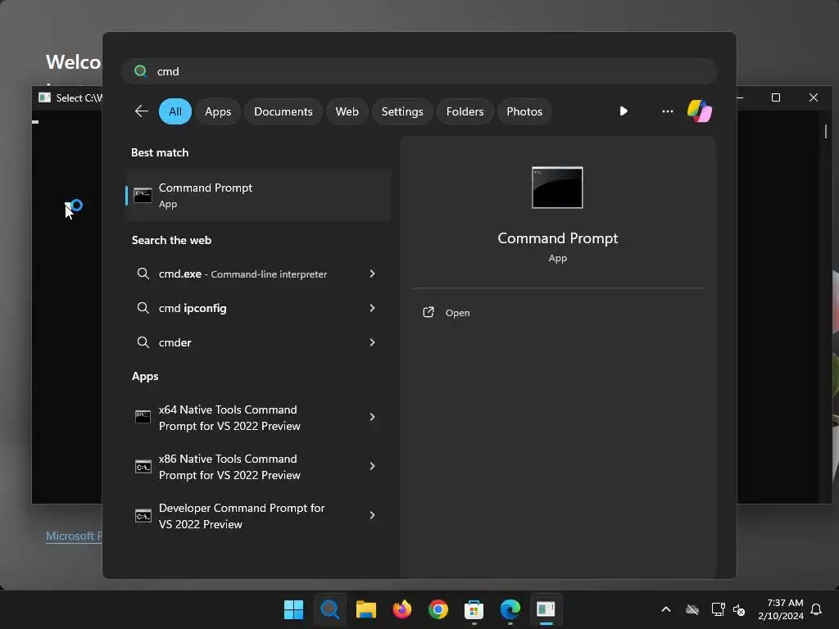This screenshot has width=839, height=629.
Task: Open Command Prompt best match result
Action: (x=258, y=196)
